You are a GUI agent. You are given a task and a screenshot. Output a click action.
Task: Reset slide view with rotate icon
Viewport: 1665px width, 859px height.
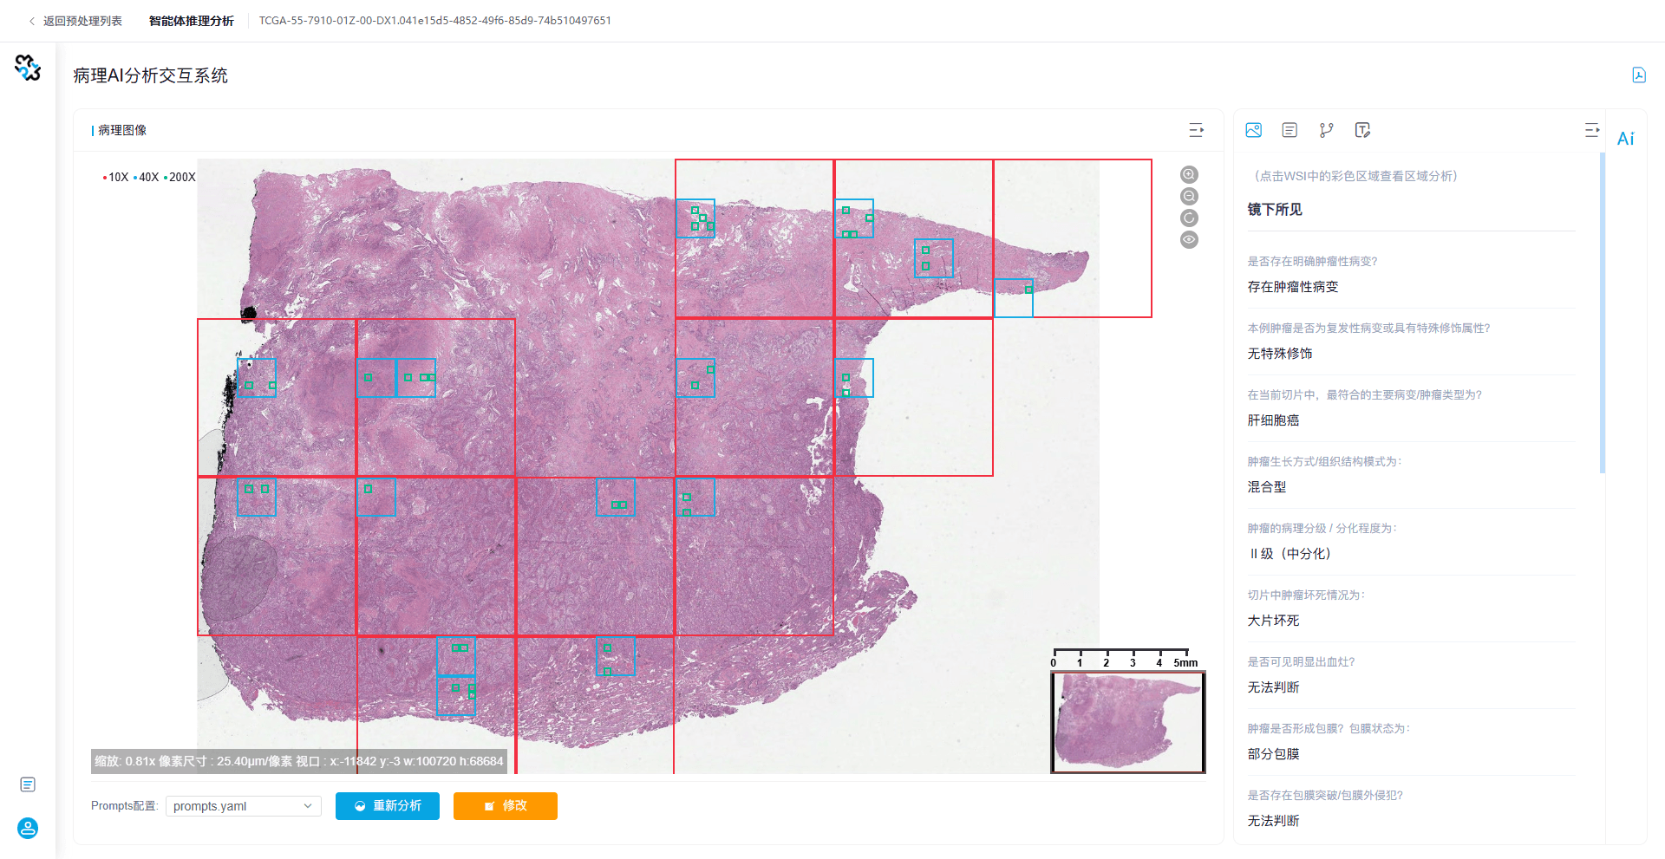(1189, 218)
